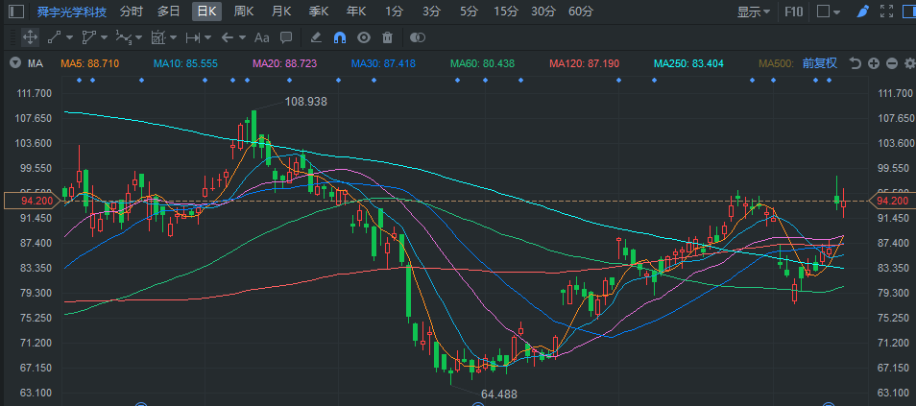Open the 显示 display dropdown
Screen dimensions: 916x406
[754, 12]
